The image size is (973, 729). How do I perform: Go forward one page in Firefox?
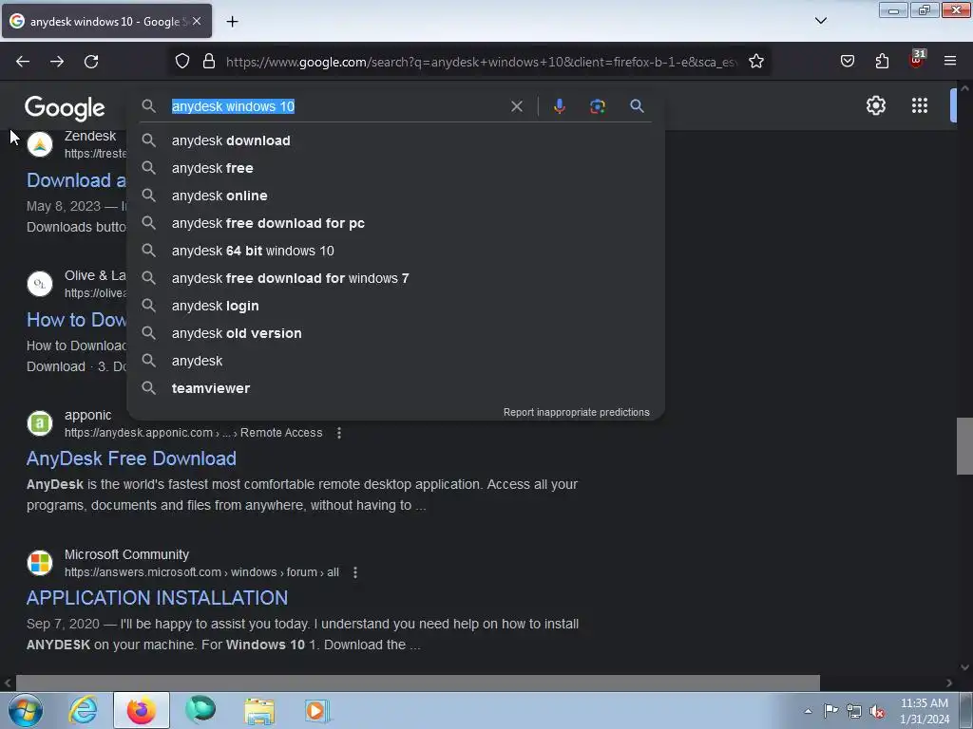coord(57,62)
